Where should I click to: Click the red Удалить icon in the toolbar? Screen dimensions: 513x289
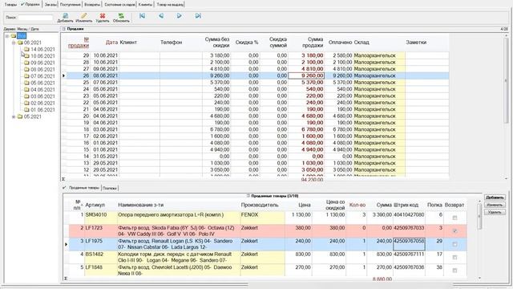(103, 16)
